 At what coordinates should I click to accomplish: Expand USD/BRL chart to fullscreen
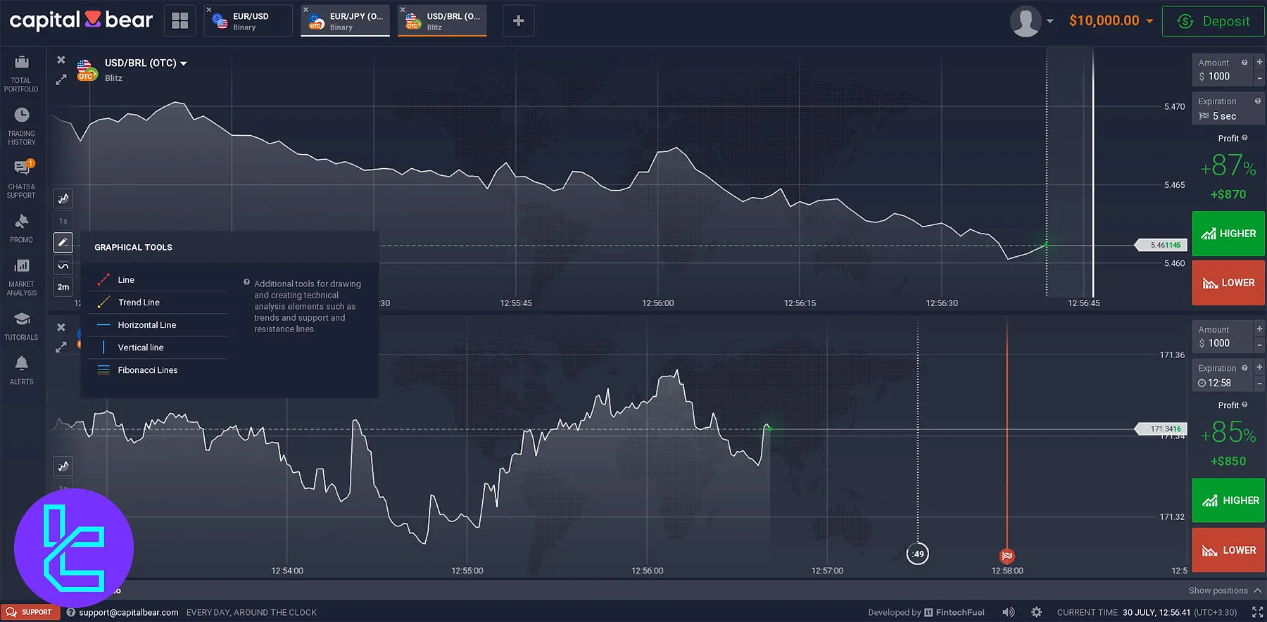point(61,80)
